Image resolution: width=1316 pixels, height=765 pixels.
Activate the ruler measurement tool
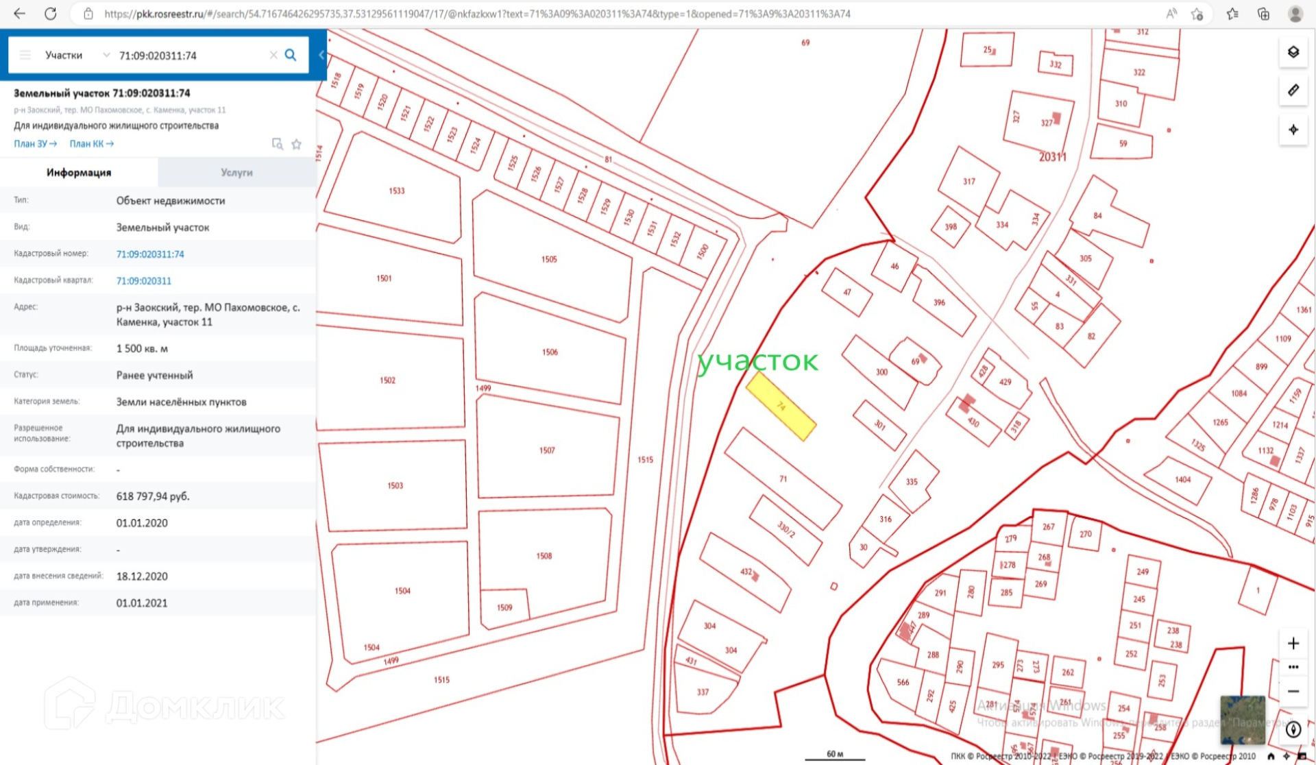point(1293,90)
